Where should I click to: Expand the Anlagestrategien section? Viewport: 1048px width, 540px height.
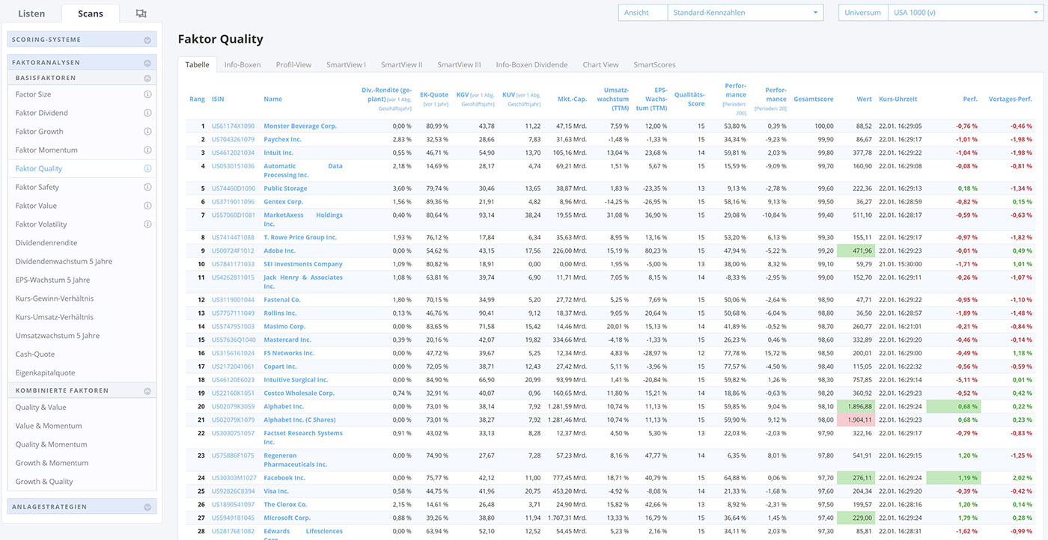(x=147, y=507)
